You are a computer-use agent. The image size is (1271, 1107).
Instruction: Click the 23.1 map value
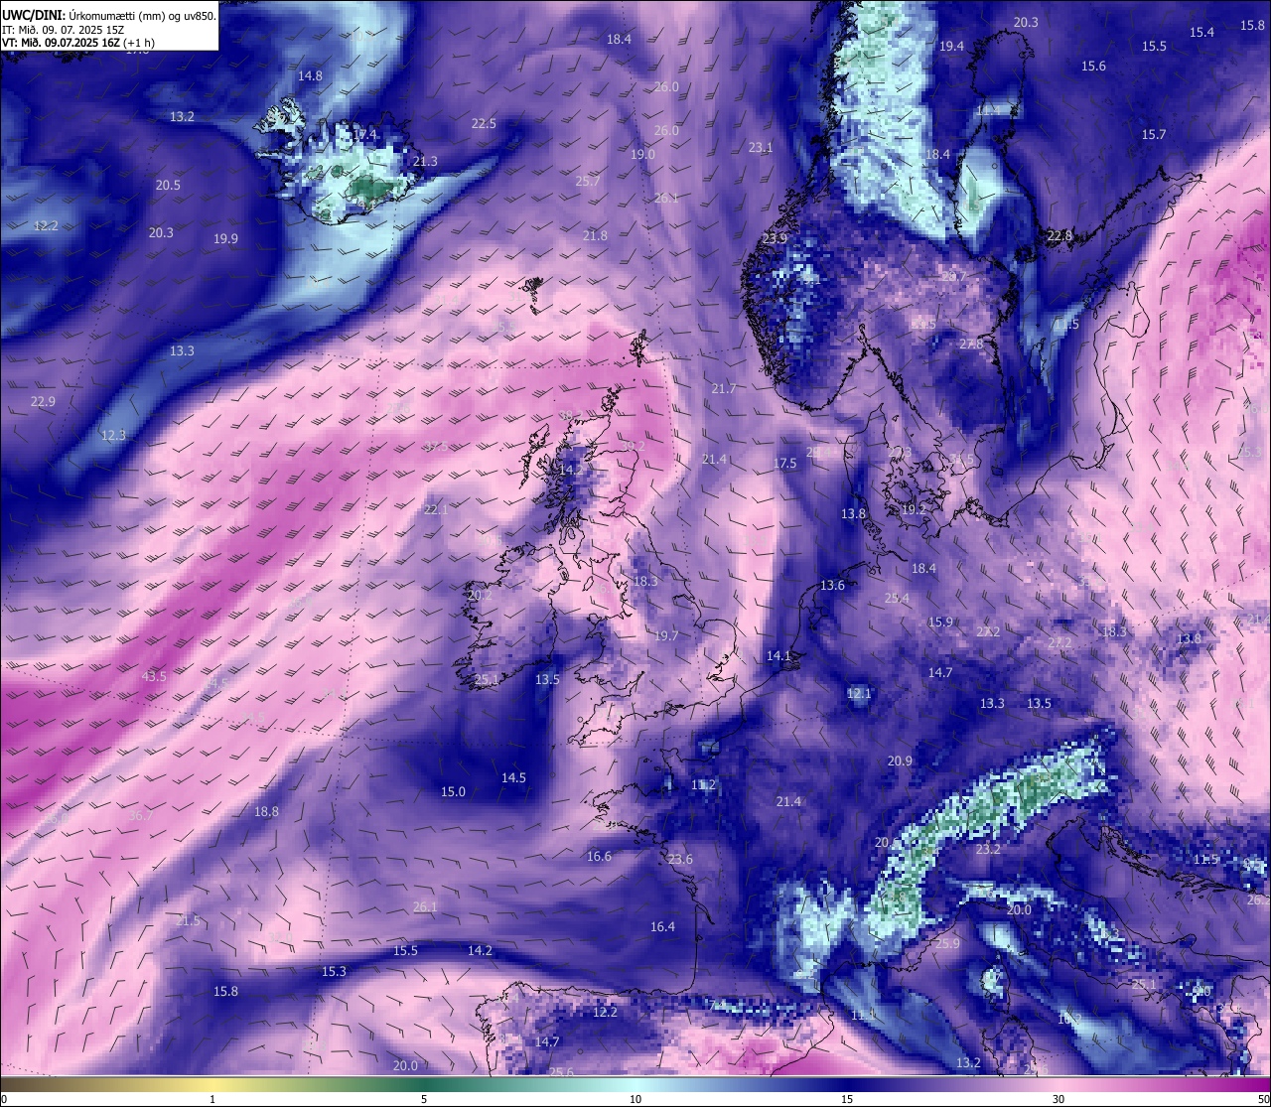pos(761,147)
